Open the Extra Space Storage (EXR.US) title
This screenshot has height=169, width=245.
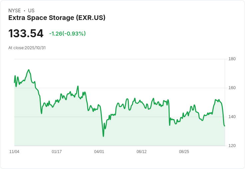57,18
